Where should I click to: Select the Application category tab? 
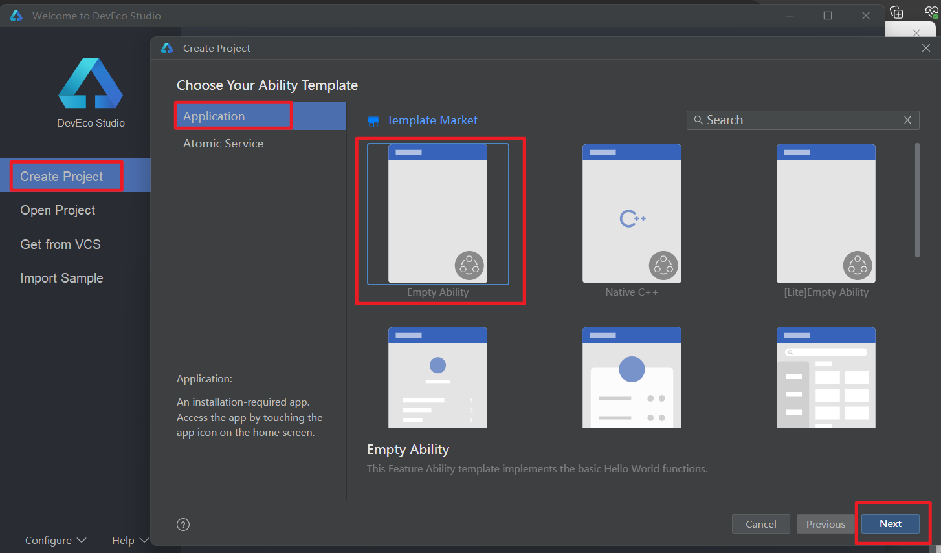260,116
